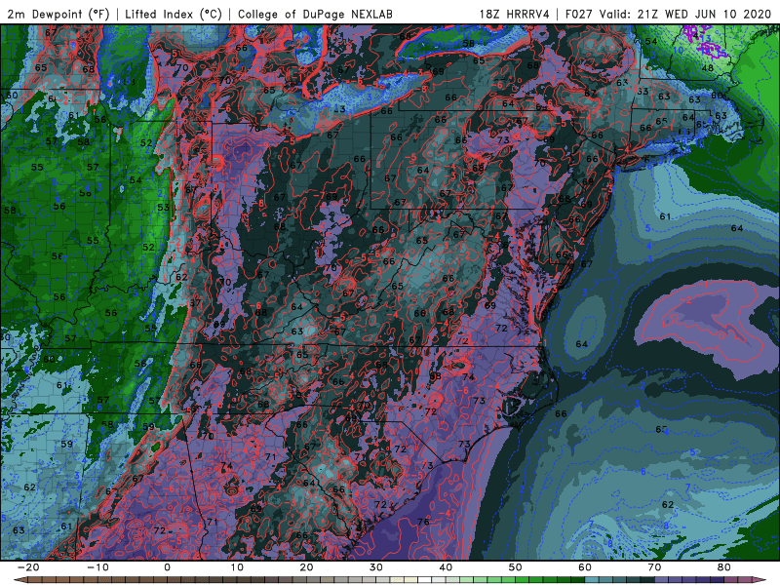This screenshot has height=585, width=780.
Task: Click the 30 label on the color scale
Action: pyautogui.click(x=376, y=567)
